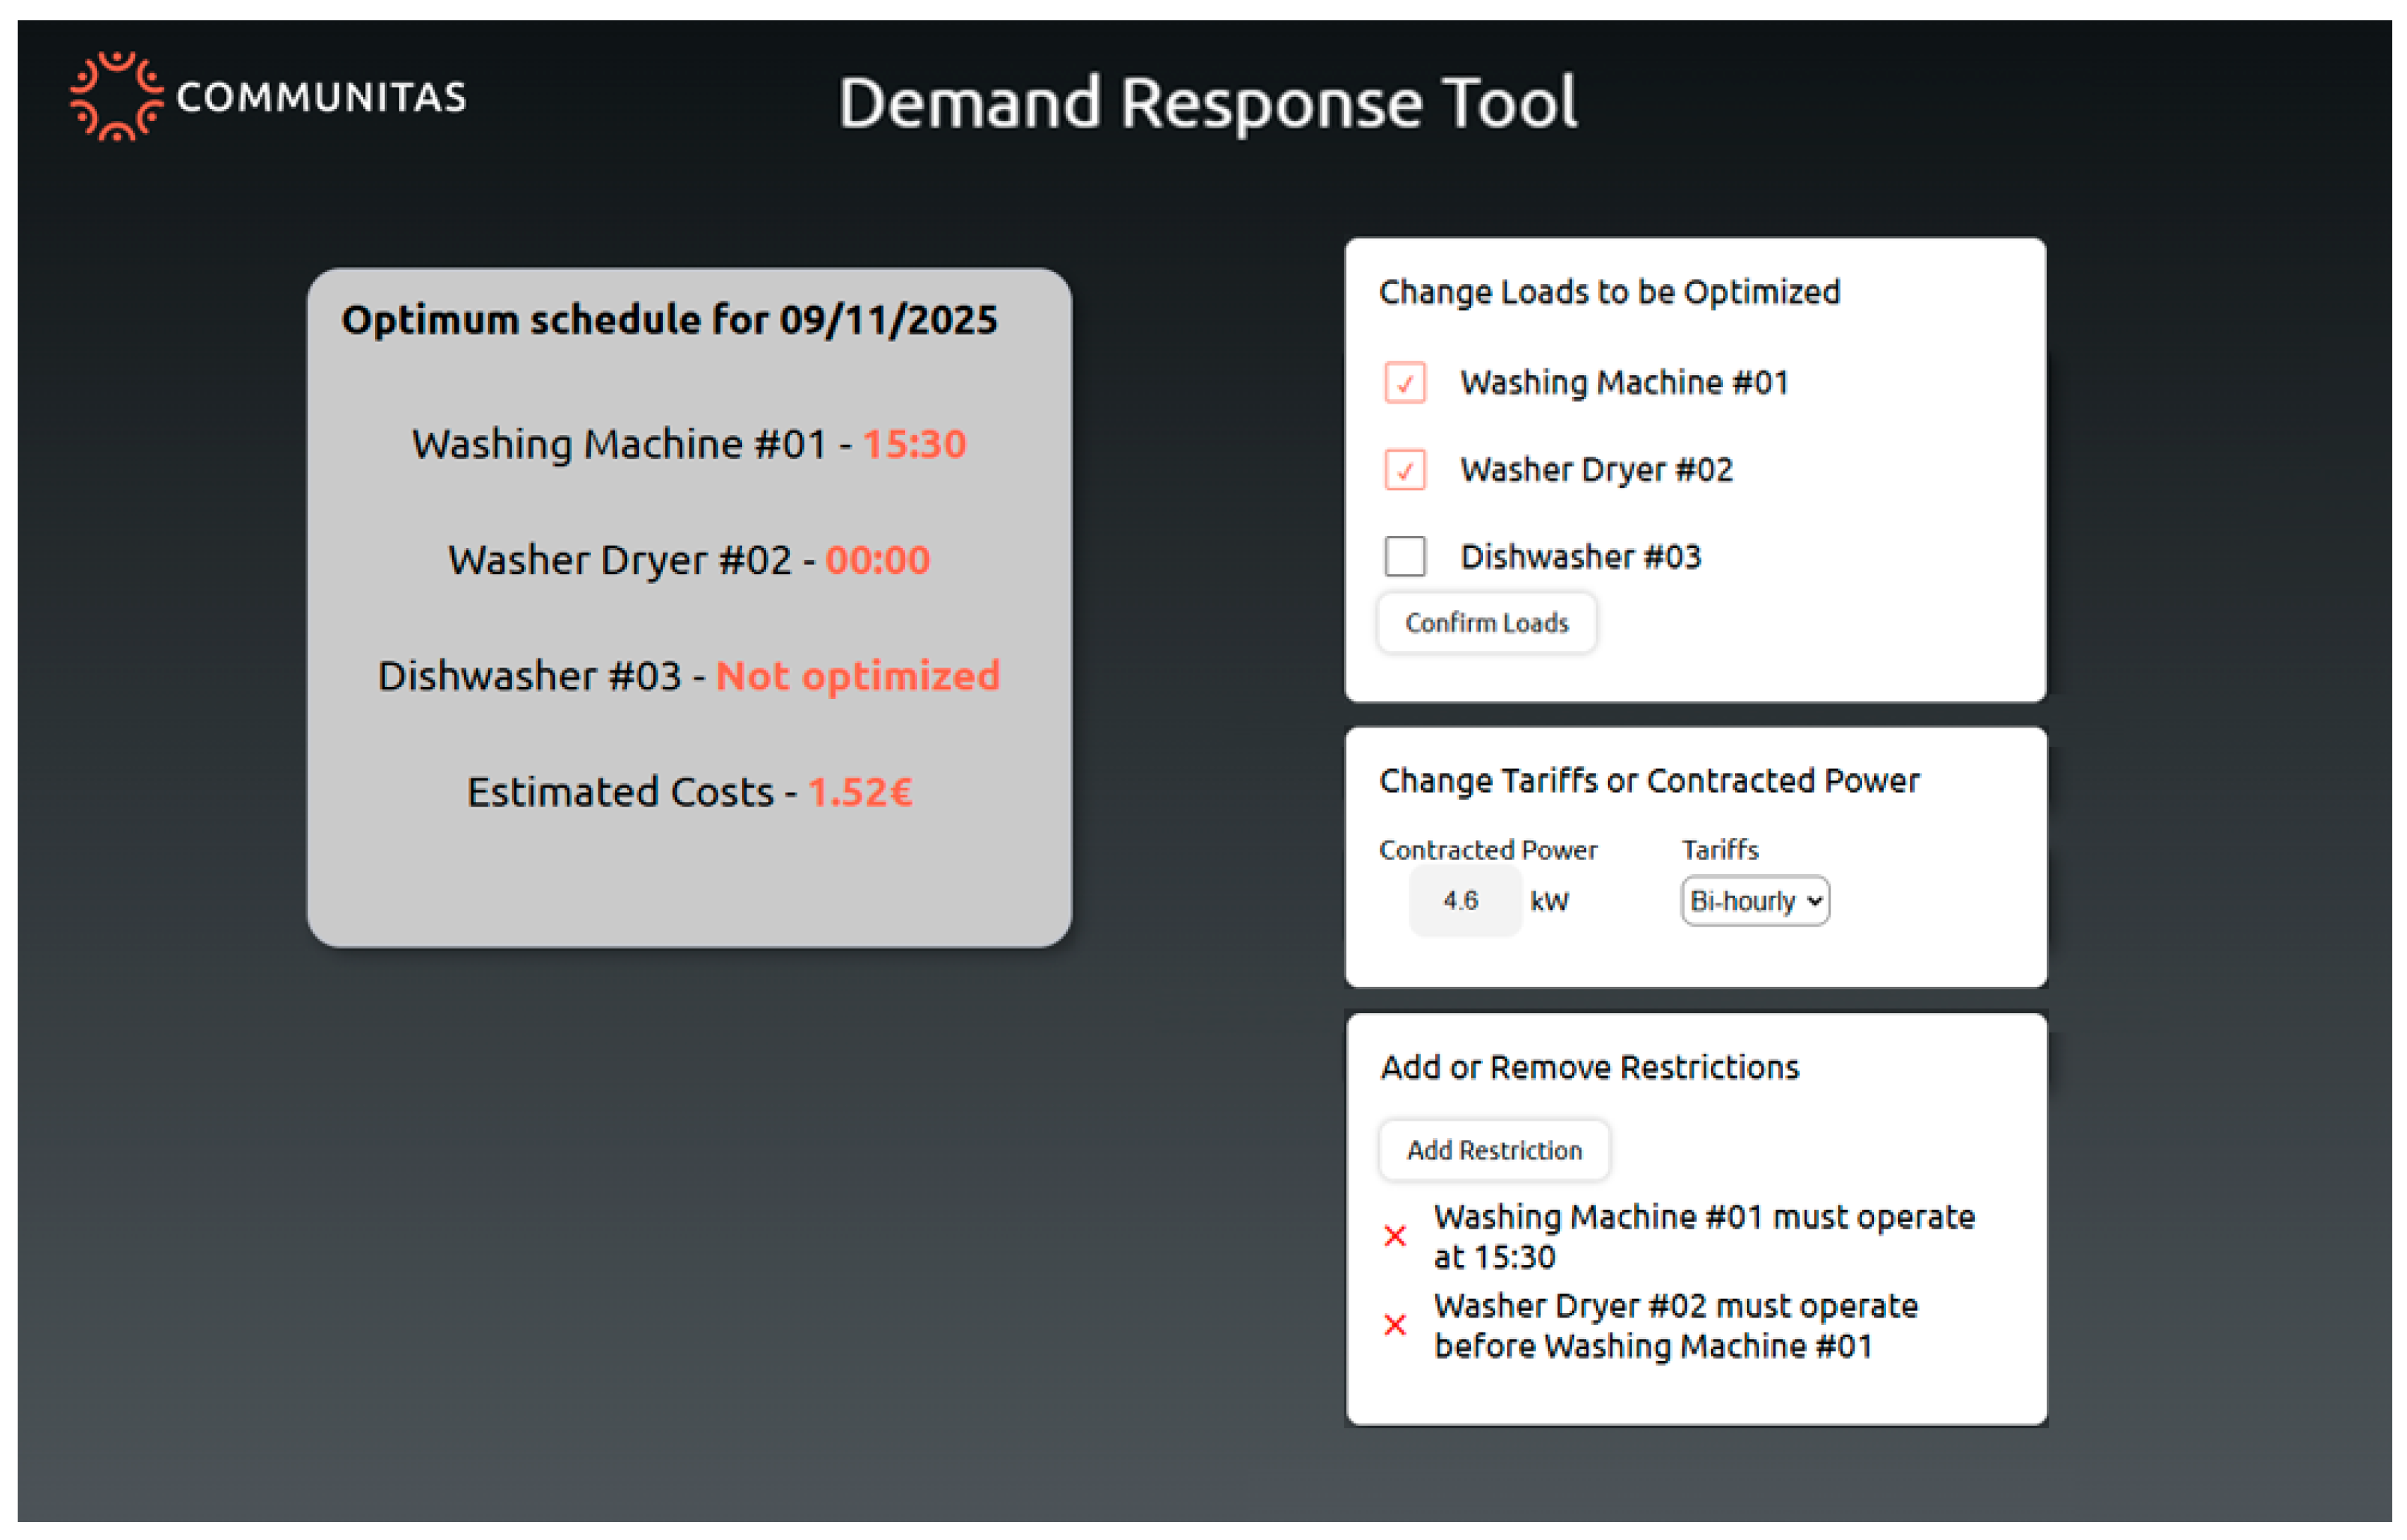The image size is (2407, 1540).
Task: Click the Add Restriction button
Action: tap(1493, 1150)
